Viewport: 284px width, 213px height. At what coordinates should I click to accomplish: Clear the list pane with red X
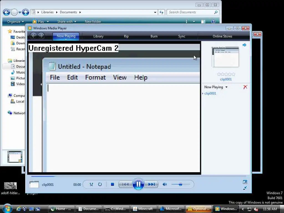pyautogui.click(x=245, y=87)
